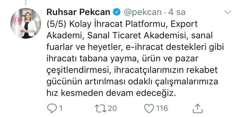Tap the (5/5) thread marker text
The width and height of the screenshot is (241, 117).
point(57,24)
